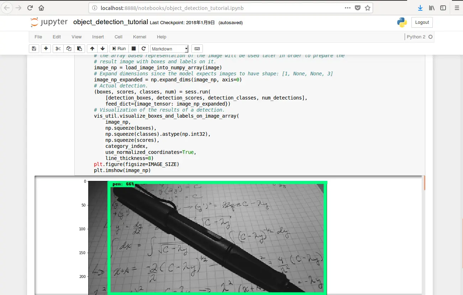Open the browser home page
The height and width of the screenshot is (295, 463).
[42, 8]
